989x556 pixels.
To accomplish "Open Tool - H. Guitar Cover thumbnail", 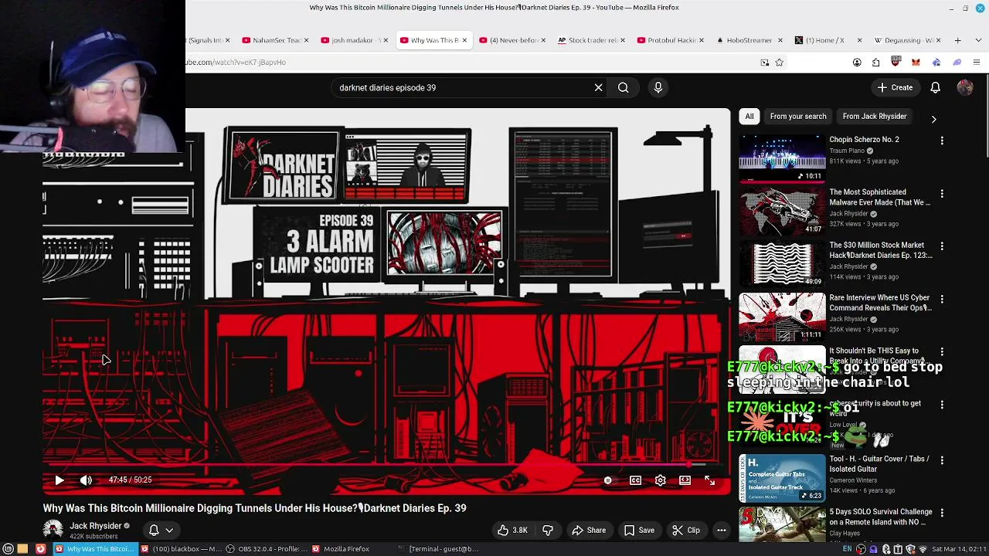I will pos(782,478).
